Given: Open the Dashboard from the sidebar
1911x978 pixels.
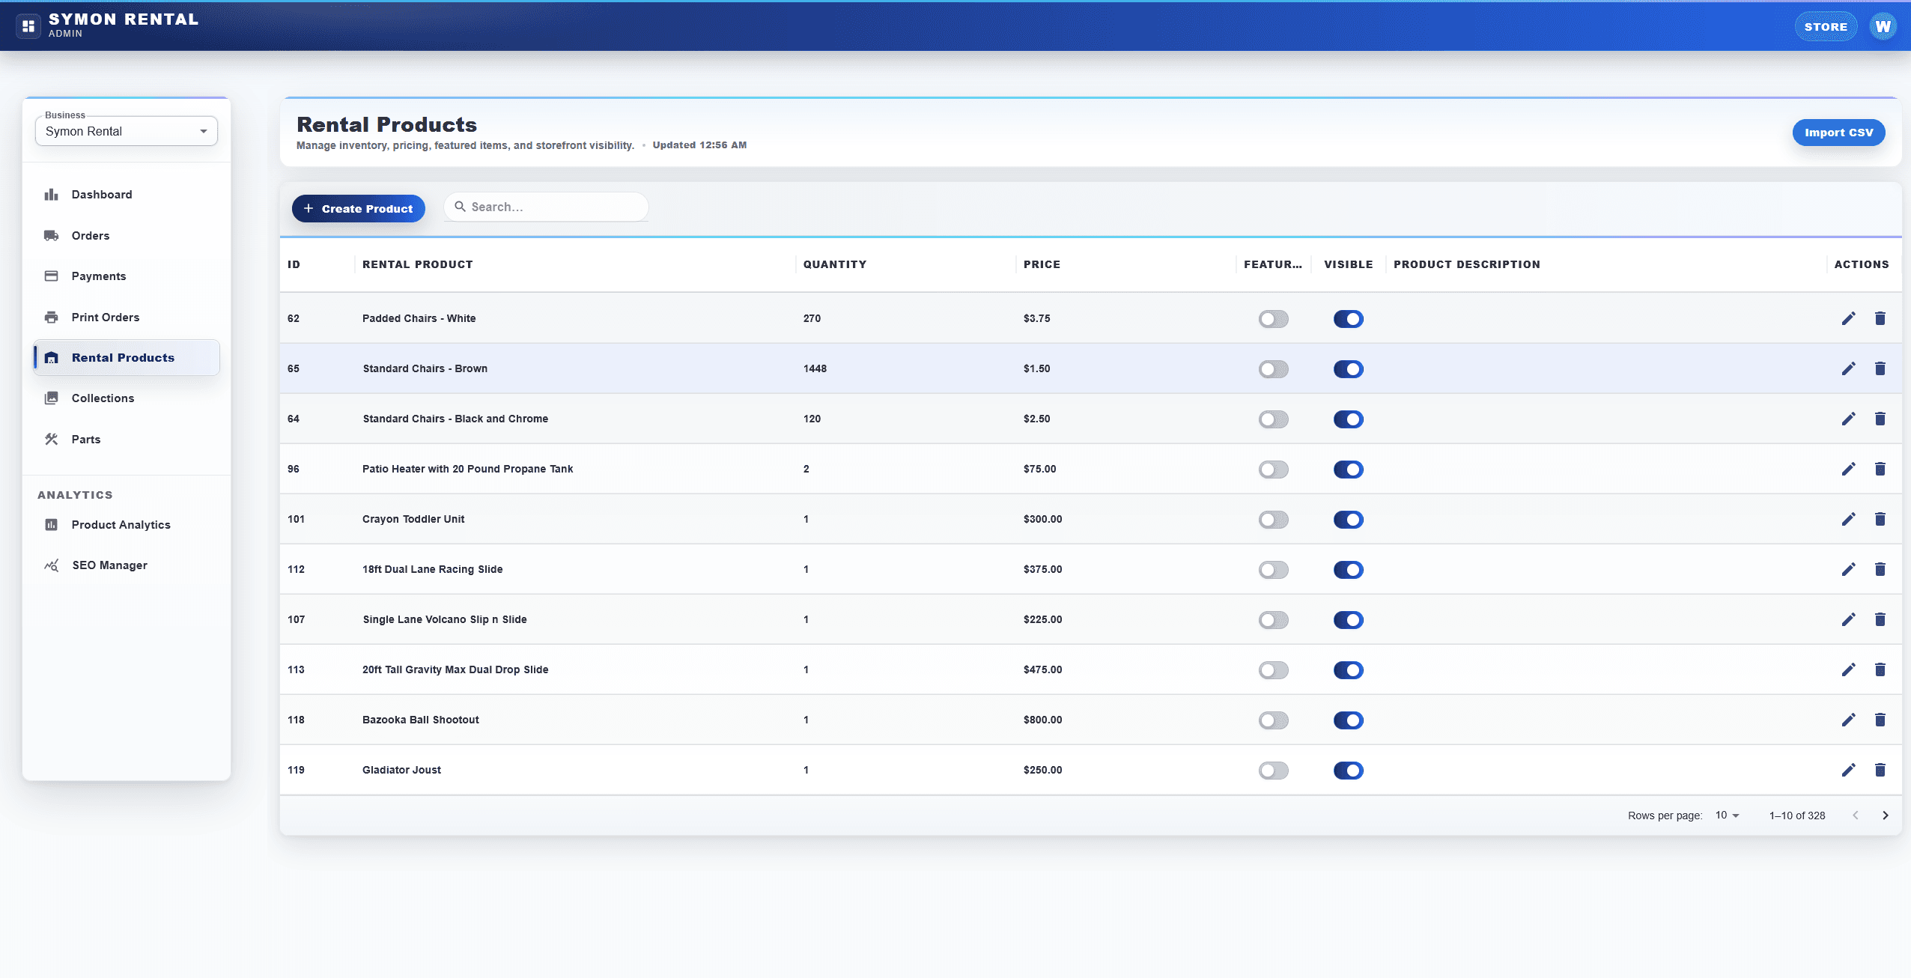Looking at the screenshot, I should (x=102, y=194).
